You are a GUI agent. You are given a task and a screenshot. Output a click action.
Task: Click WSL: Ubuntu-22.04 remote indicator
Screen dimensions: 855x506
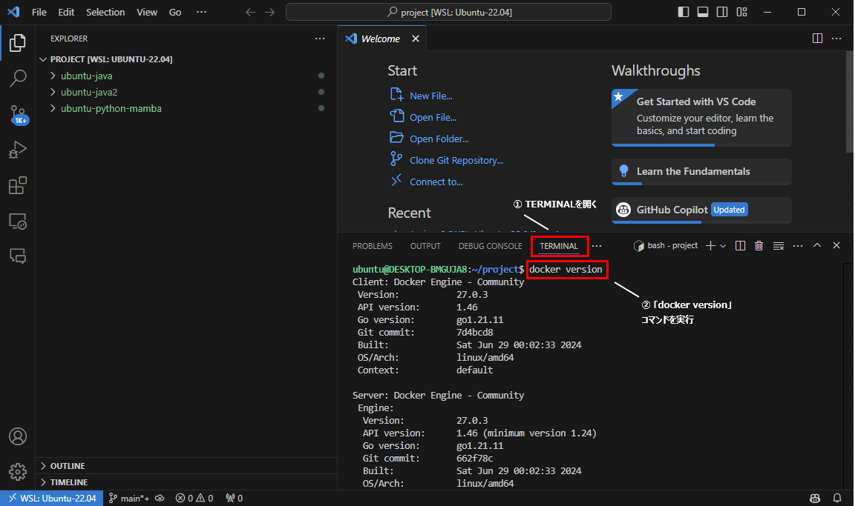(52, 498)
